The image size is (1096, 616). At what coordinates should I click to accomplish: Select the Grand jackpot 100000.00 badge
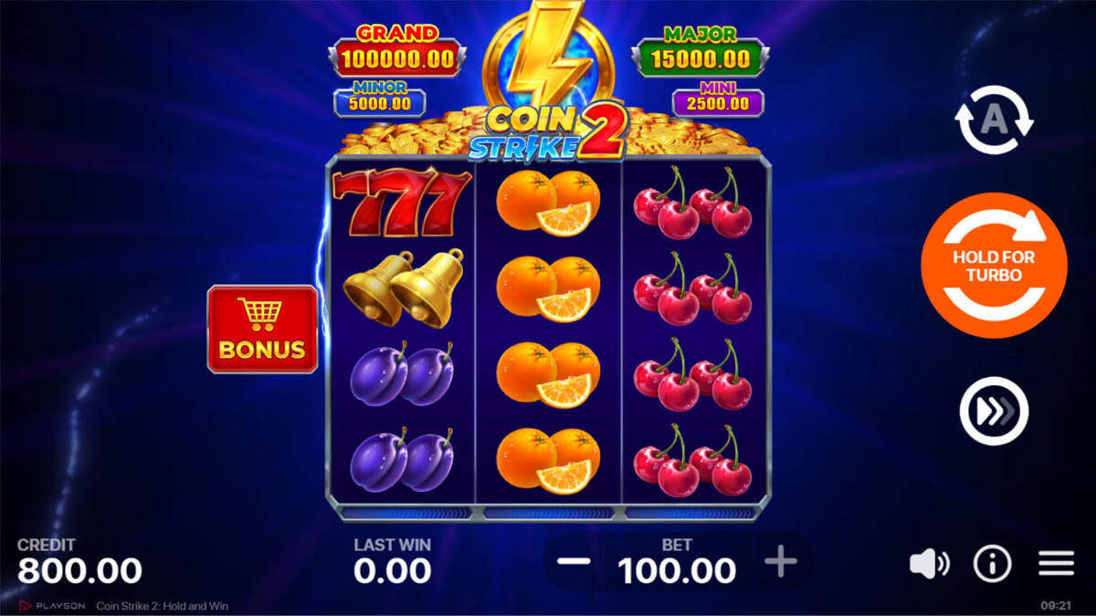pyautogui.click(x=397, y=52)
